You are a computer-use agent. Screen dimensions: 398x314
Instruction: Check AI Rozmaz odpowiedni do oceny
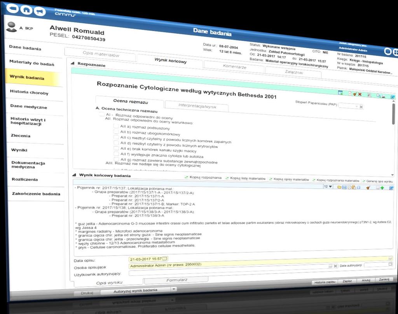point(101,114)
